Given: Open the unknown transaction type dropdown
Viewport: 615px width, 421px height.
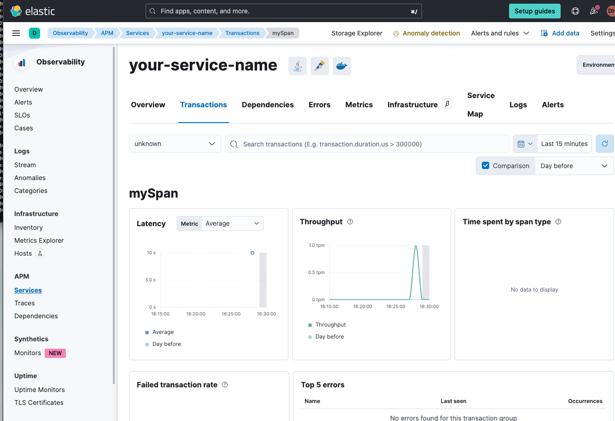Looking at the screenshot, I should pos(175,144).
